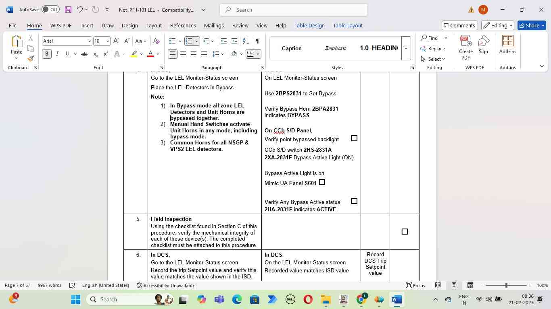Show paragraph marks with pilcrow

tap(257, 41)
